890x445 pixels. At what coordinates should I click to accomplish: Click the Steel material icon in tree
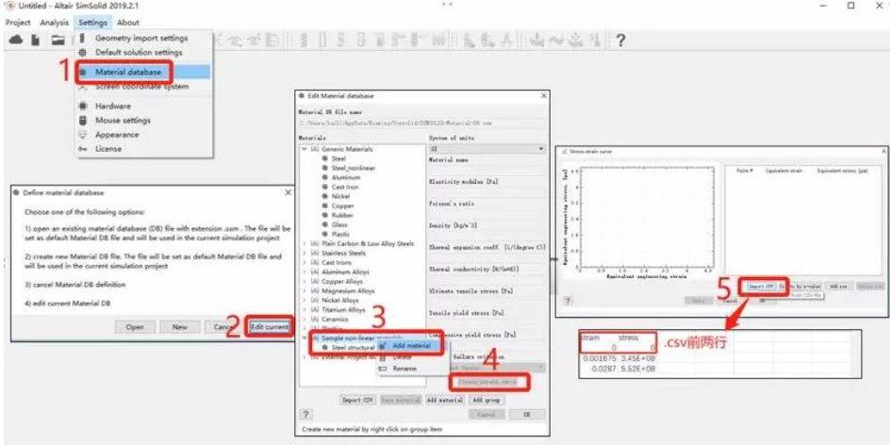pos(324,158)
